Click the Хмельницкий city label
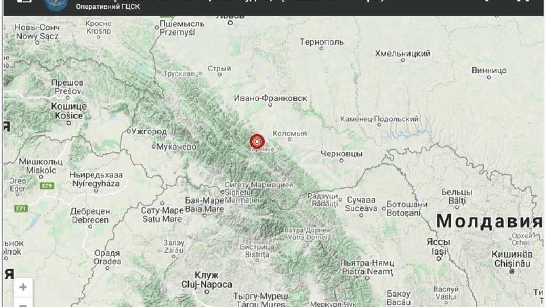Image resolution: width=546 pixels, height=307 pixels. coord(403,54)
